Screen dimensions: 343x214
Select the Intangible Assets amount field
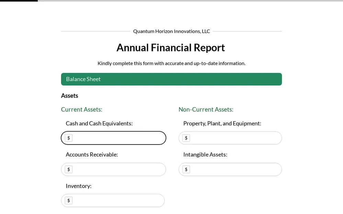coord(235,169)
